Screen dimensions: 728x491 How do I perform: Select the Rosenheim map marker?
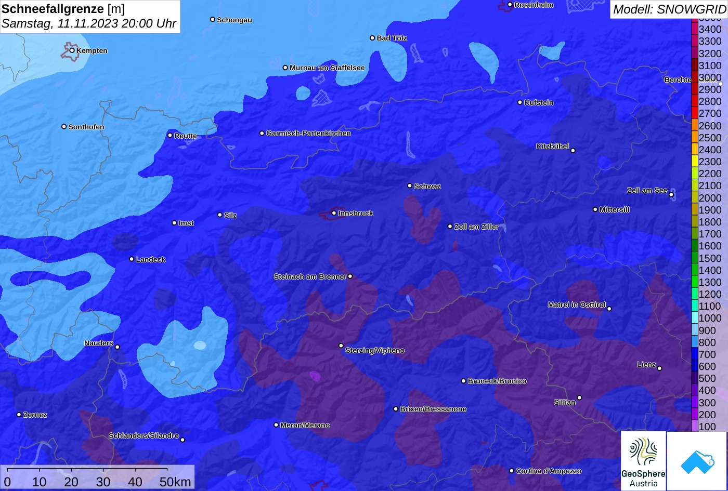click(x=510, y=5)
